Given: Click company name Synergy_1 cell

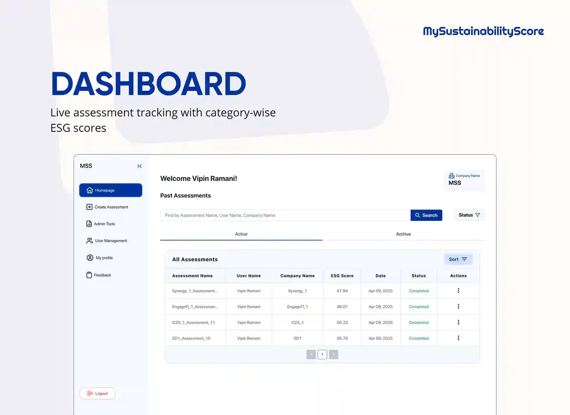Looking at the screenshot, I should click(x=297, y=291).
